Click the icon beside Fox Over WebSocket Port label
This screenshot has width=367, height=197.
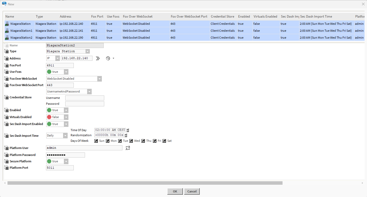(7, 85)
